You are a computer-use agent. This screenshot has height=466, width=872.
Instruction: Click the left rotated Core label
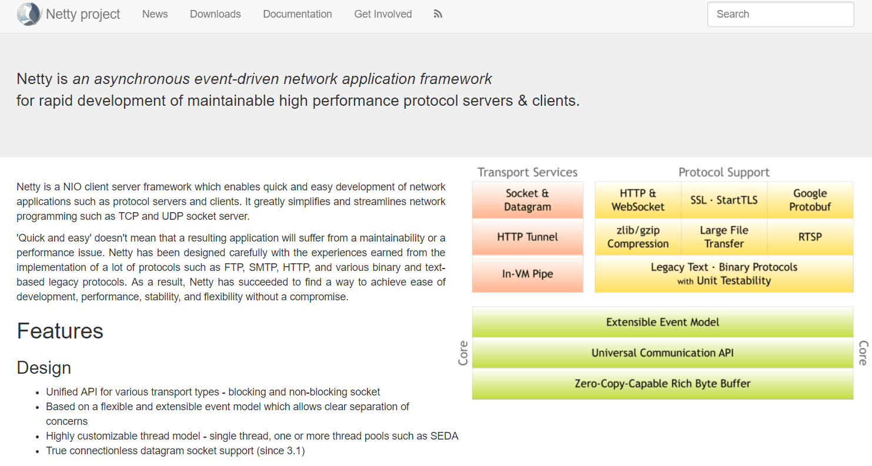click(x=463, y=353)
